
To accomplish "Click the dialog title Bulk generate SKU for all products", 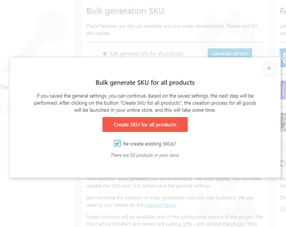I will (x=145, y=82).
